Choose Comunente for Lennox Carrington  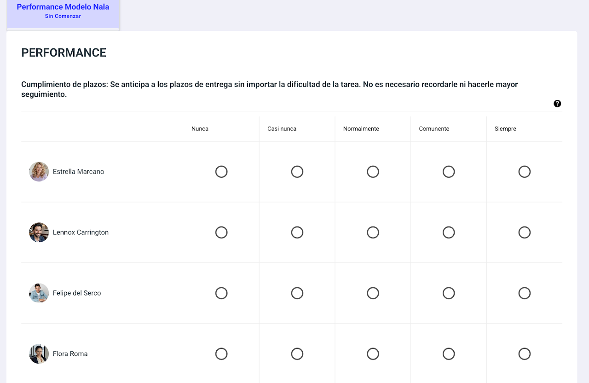[x=449, y=232]
